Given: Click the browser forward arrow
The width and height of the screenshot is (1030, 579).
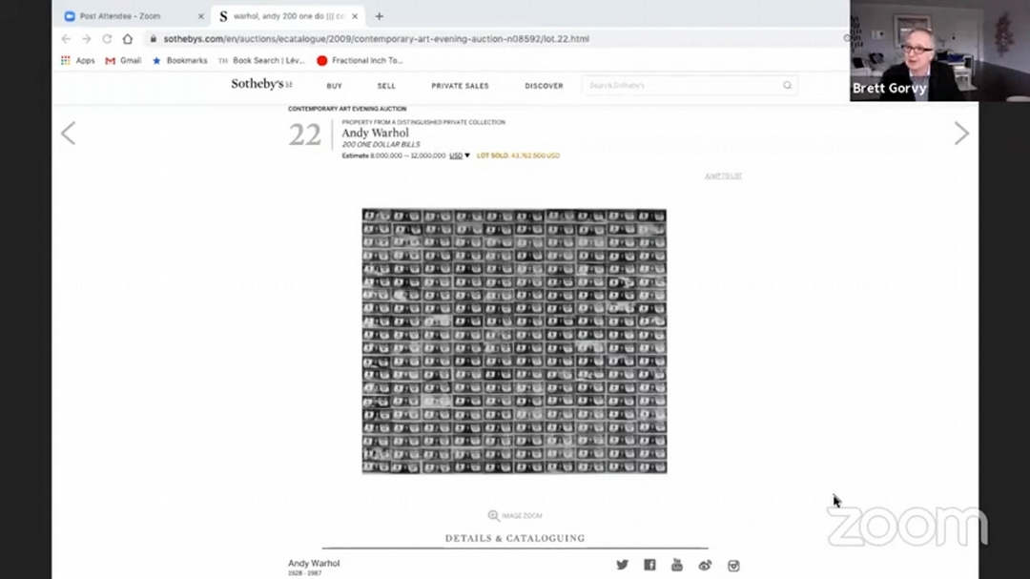Looking at the screenshot, I should pyautogui.click(x=87, y=39).
